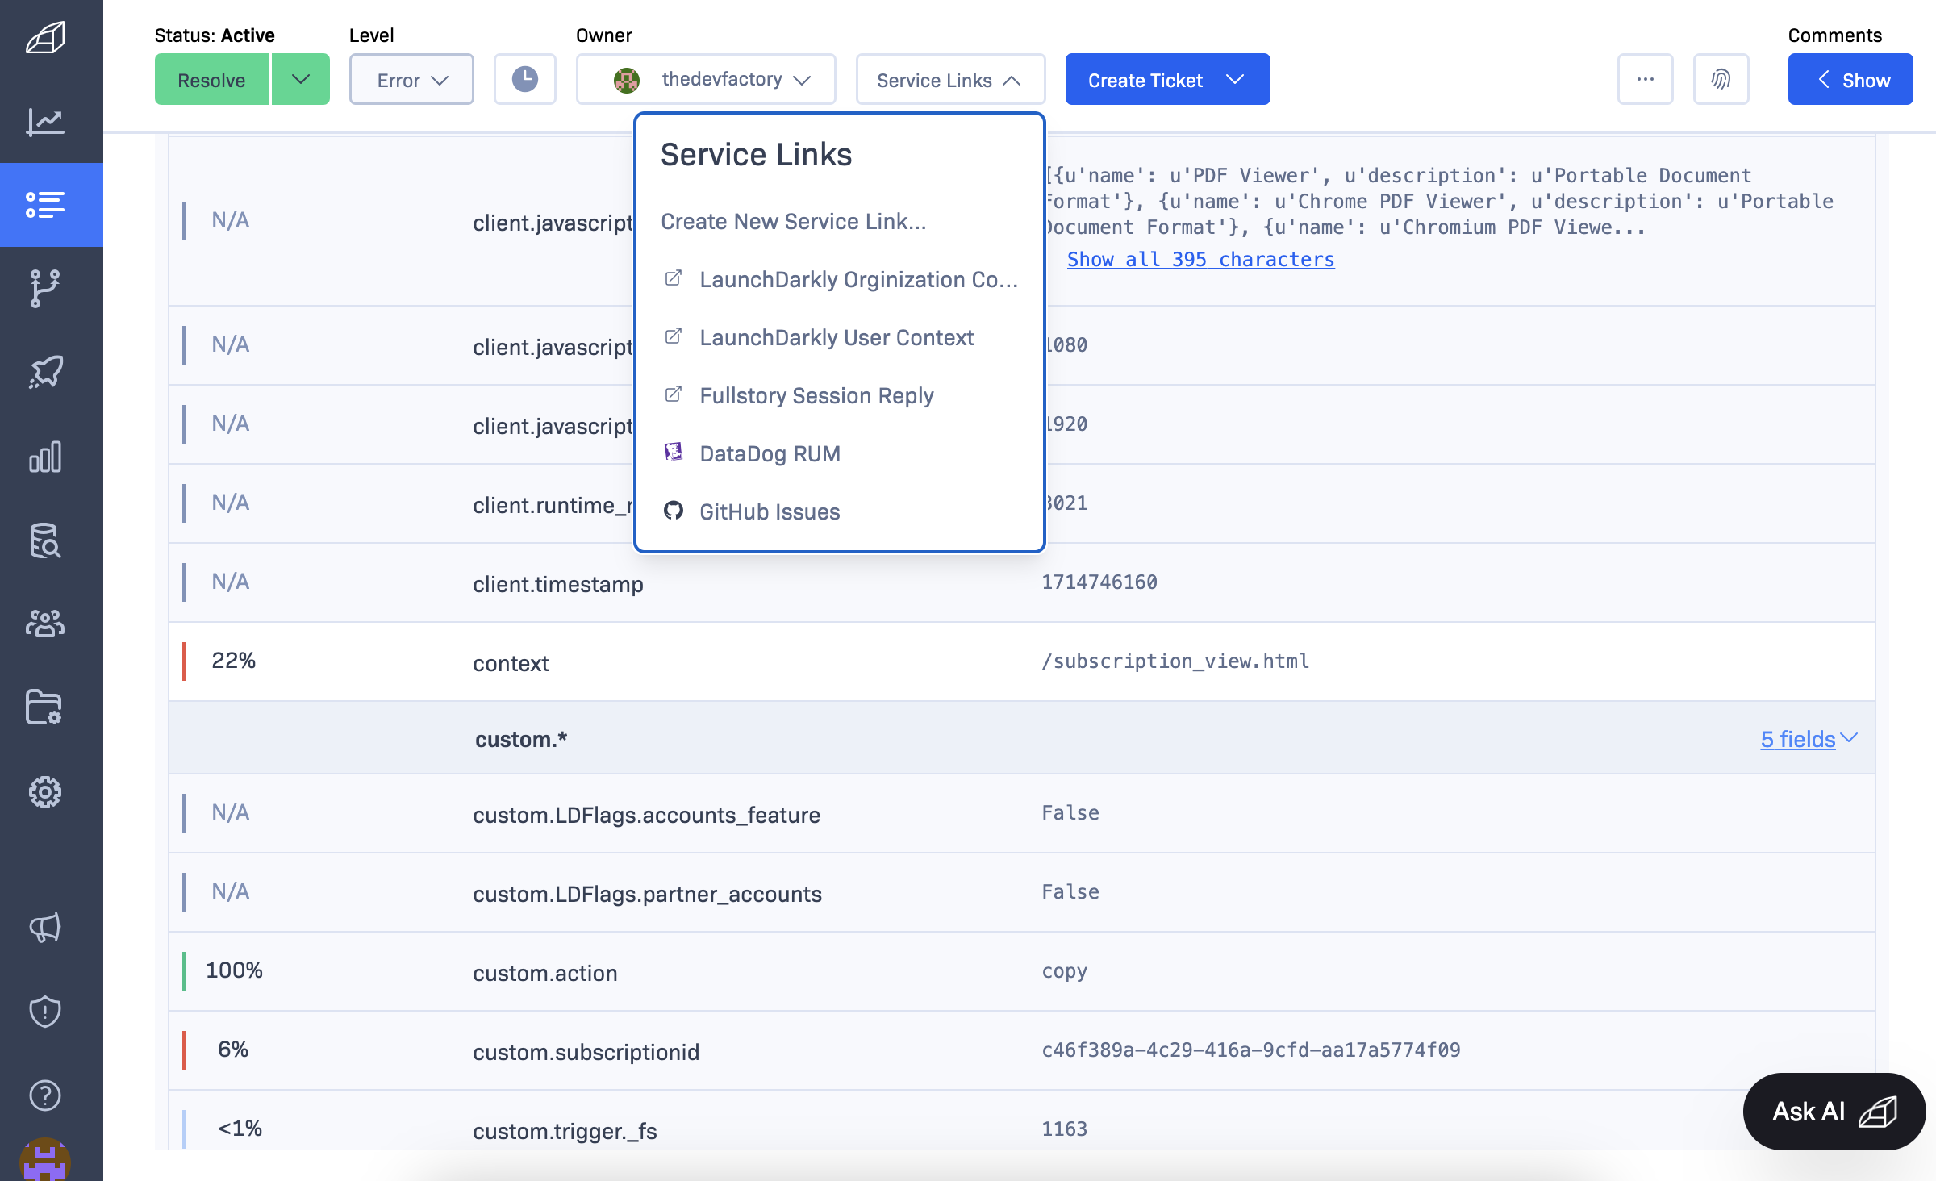1936x1181 pixels.
Task: Open the people/teams sidebar icon
Action: 45,624
